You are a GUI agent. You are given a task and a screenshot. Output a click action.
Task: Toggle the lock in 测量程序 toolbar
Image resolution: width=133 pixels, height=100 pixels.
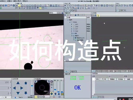[x=76, y=15]
